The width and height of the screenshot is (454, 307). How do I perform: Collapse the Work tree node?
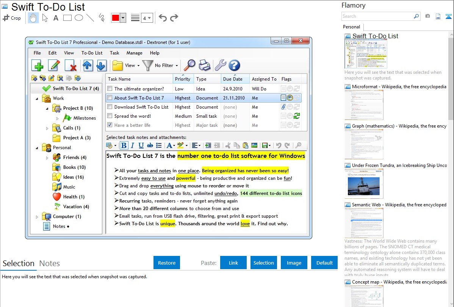pos(37,99)
